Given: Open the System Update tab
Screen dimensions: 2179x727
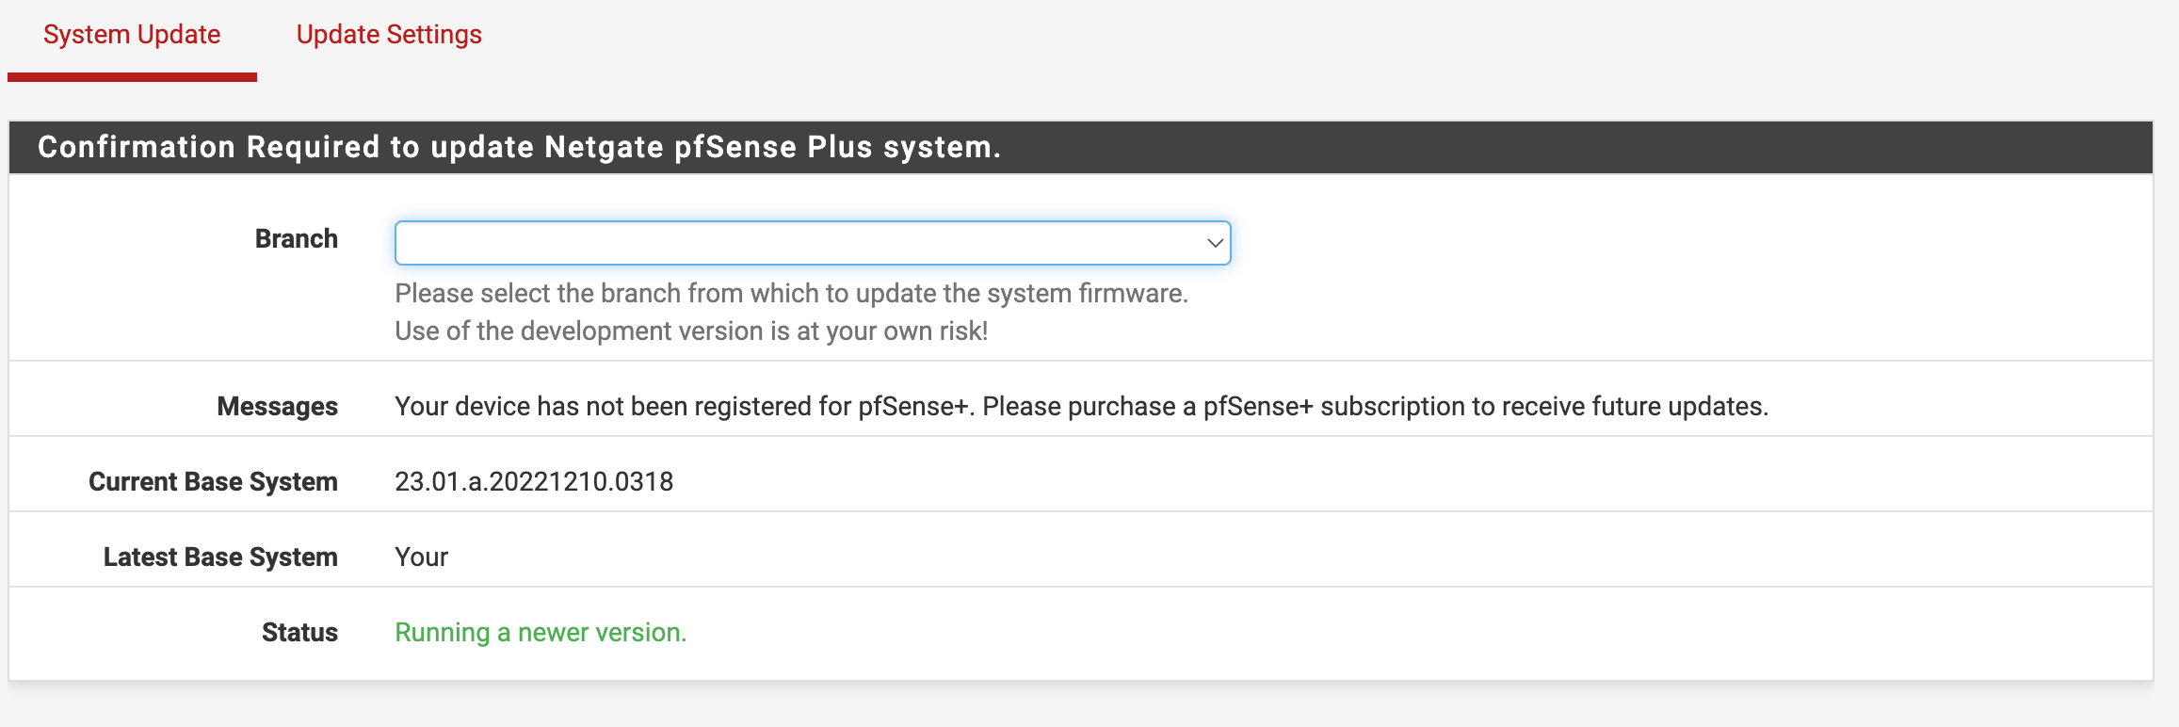Looking at the screenshot, I should [x=132, y=35].
